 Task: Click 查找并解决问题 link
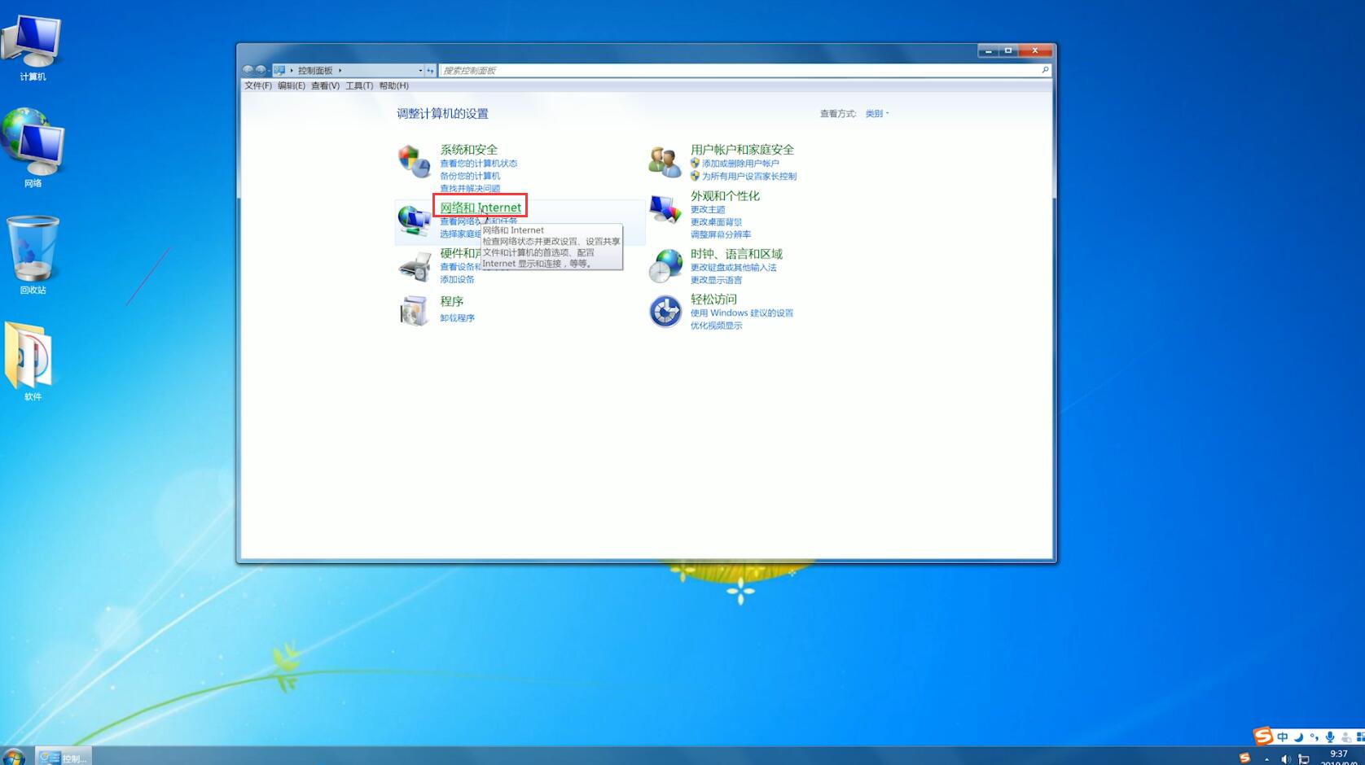[x=470, y=189]
